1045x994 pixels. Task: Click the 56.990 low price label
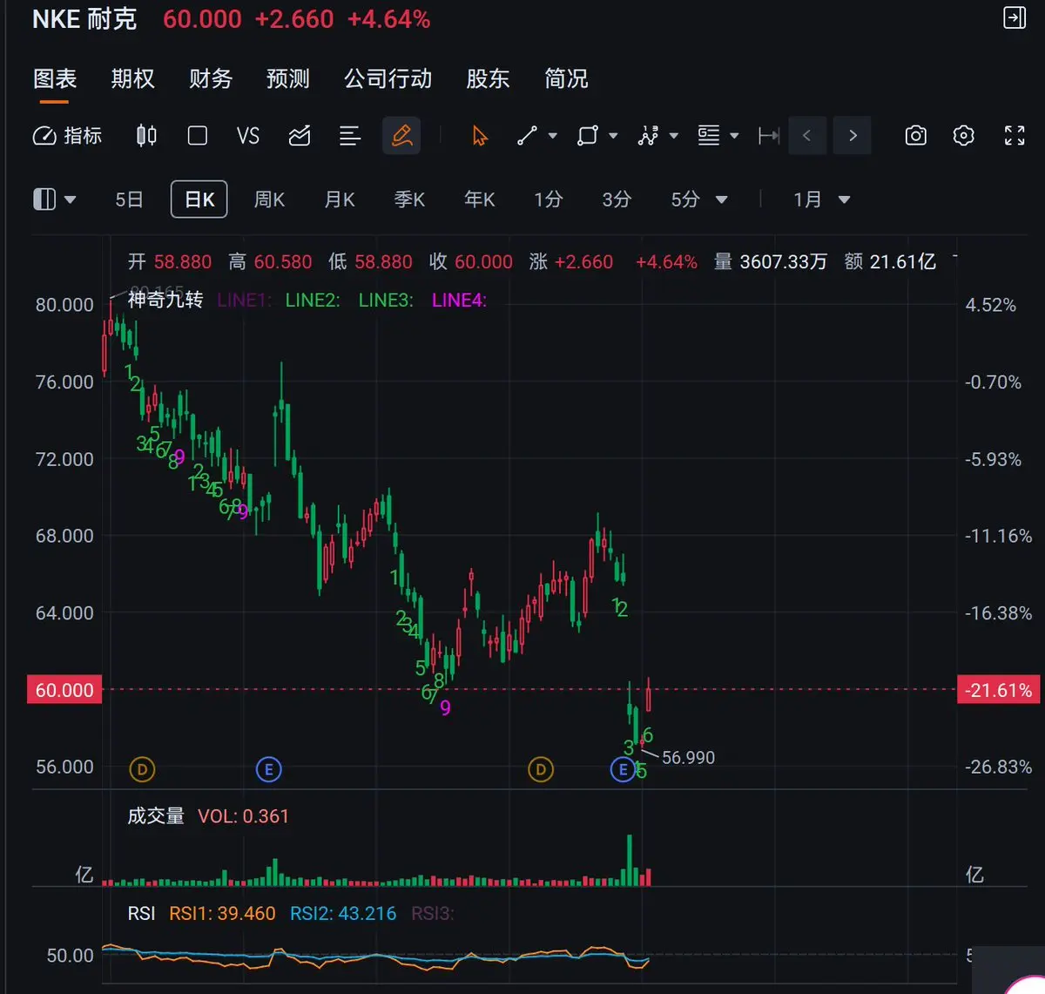pos(688,758)
